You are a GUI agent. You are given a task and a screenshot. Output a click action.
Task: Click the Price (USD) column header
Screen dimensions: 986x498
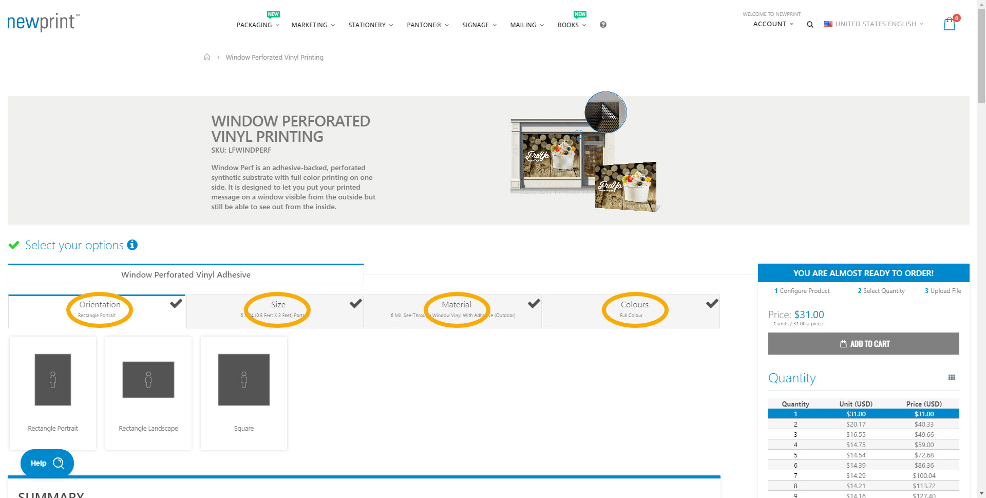(924, 404)
